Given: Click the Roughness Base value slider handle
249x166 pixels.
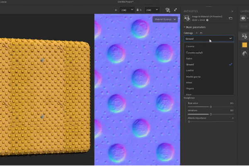Looking at the screenshot, I should click(x=211, y=107).
